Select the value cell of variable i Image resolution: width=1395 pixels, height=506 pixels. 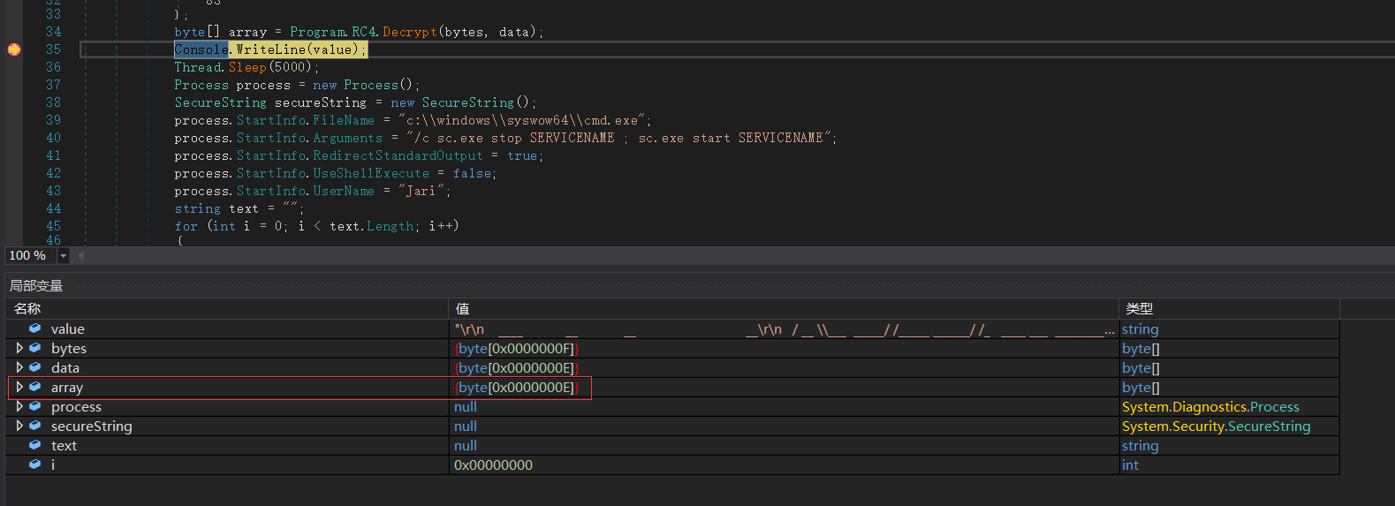(x=493, y=464)
